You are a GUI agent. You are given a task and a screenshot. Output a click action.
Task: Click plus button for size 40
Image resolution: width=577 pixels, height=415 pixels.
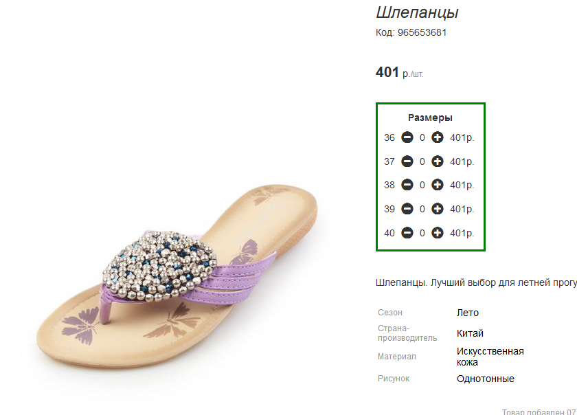(x=437, y=233)
